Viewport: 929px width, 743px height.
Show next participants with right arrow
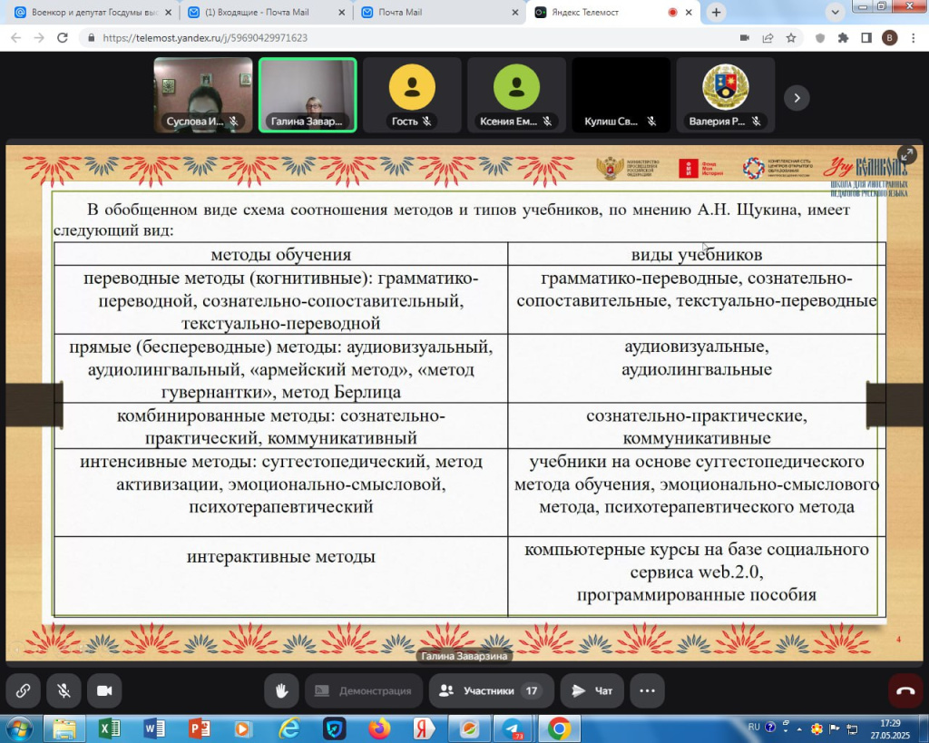(x=797, y=98)
